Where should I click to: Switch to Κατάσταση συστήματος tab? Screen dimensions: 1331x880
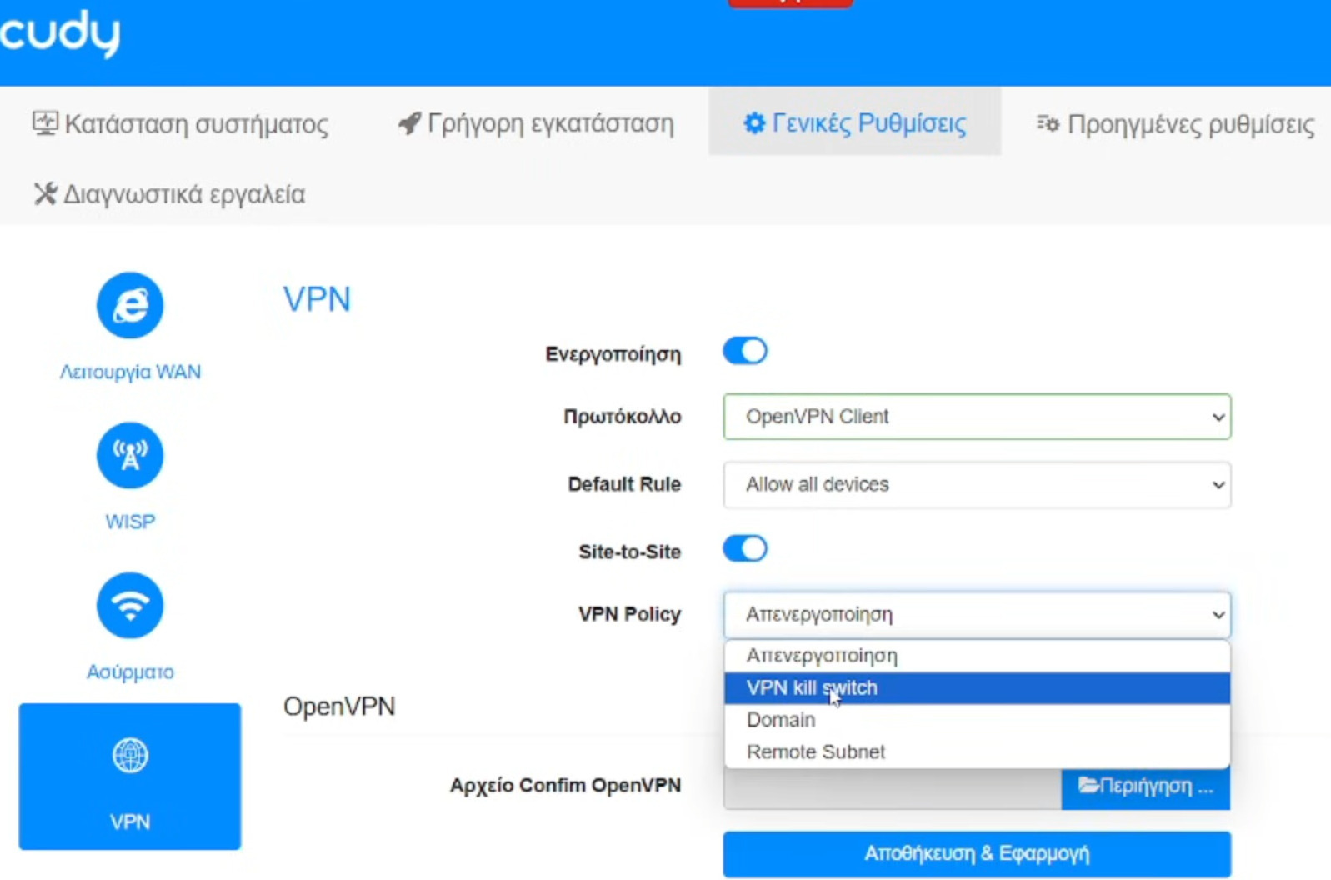point(180,123)
